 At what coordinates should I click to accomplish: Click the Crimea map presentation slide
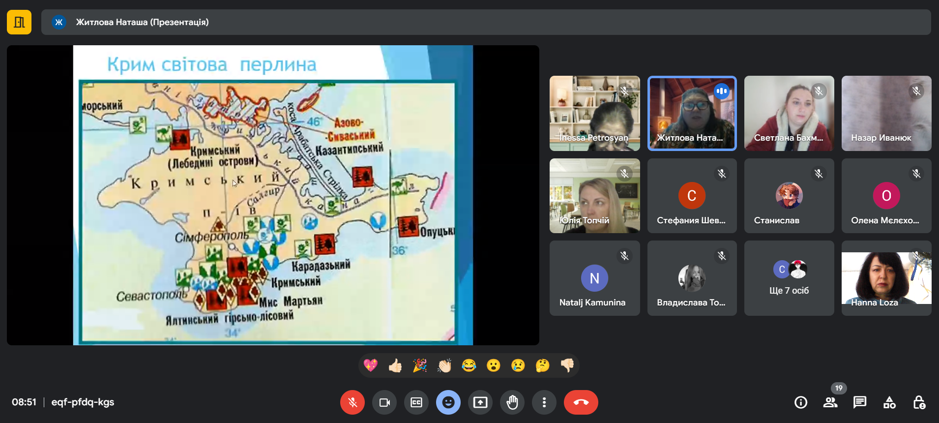[x=273, y=195]
